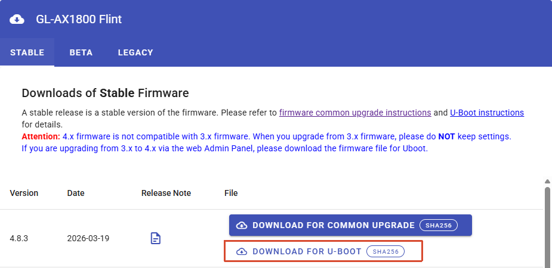The image size is (552, 268).
Task: Click the cloud icon in Download for Common Upgrade
Action: point(242,226)
